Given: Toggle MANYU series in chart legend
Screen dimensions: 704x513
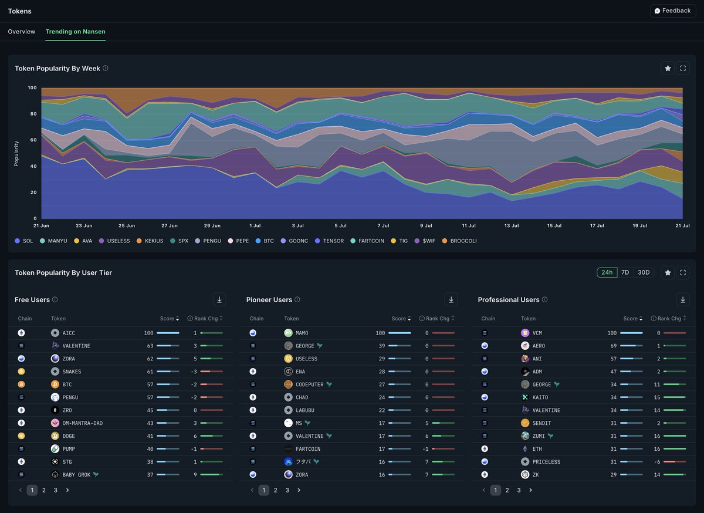Looking at the screenshot, I should pyautogui.click(x=53, y=241).
